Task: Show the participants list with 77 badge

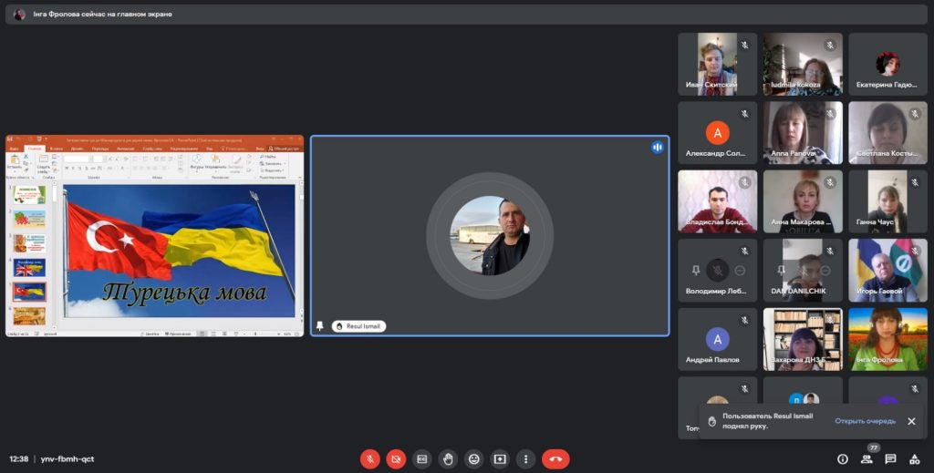Action: [867, 458]
